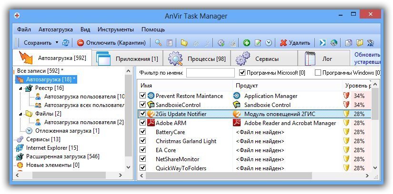393x194 pixels.
Task: Open the Сохранить dropdown arrow
Action: (57, 42)
